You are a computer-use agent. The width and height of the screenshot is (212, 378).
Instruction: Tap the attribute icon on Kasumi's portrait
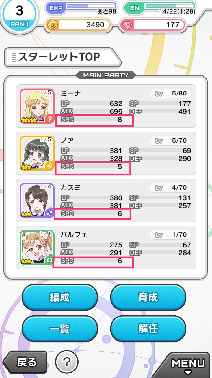click(x=50, y=213)
